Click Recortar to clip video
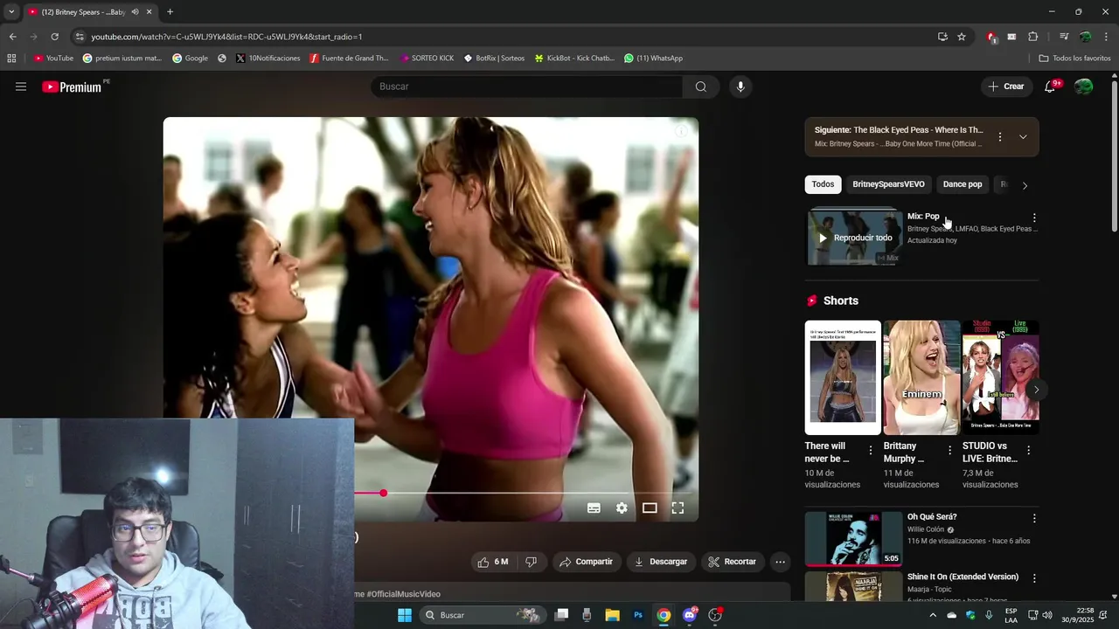This screenshot has width=1119, height=629. 733,562
